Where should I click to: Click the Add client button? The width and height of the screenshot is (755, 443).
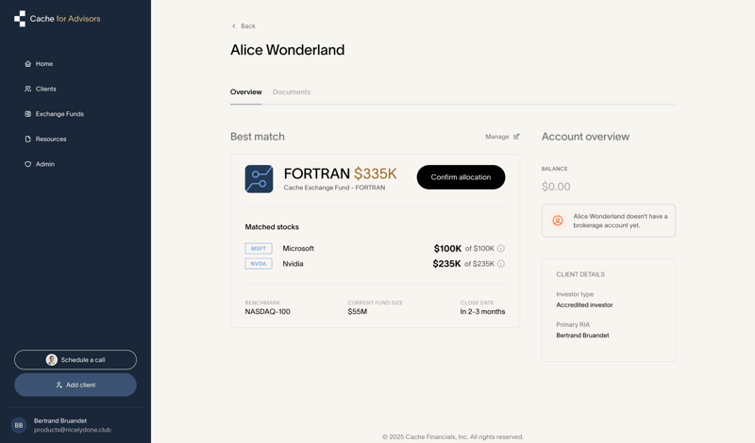[x=75, y=385]
